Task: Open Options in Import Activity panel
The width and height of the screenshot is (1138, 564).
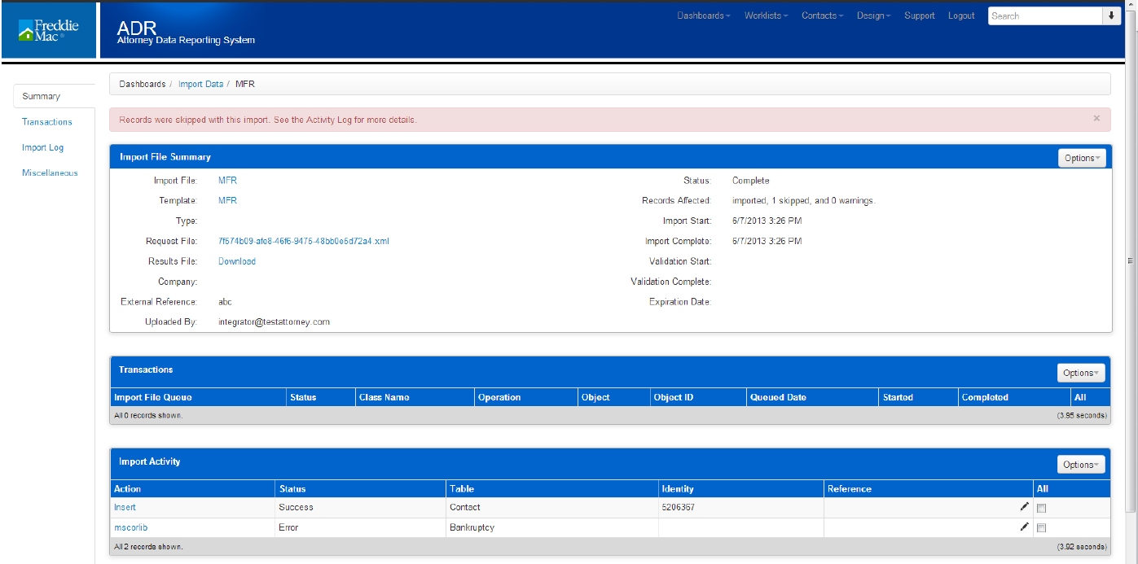Action: (1082, 465)
